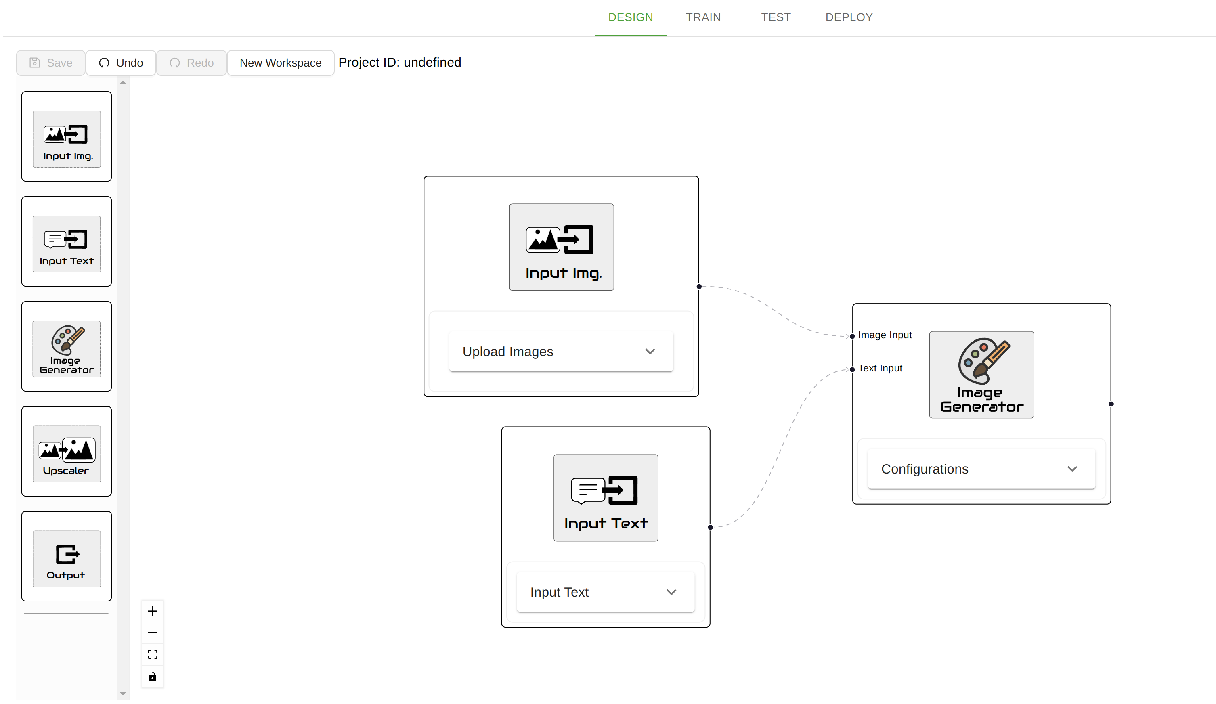
Task: Click the Input Text node icon on canvas
Action: point(606,498)
